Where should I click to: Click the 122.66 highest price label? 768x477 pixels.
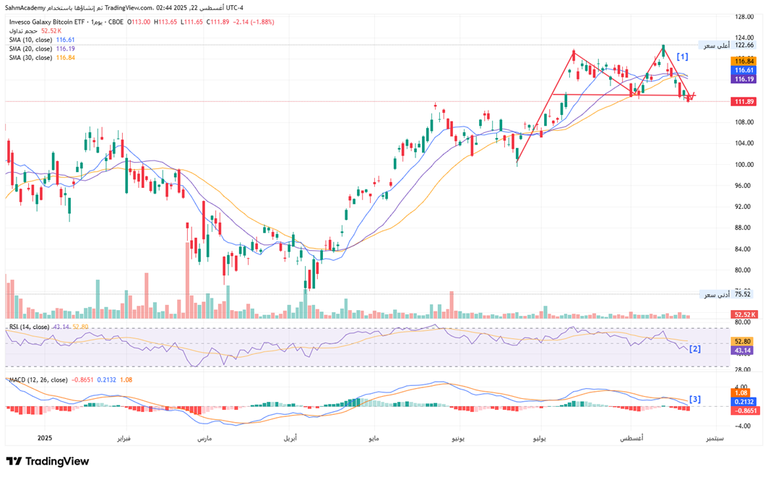point(744,45)
